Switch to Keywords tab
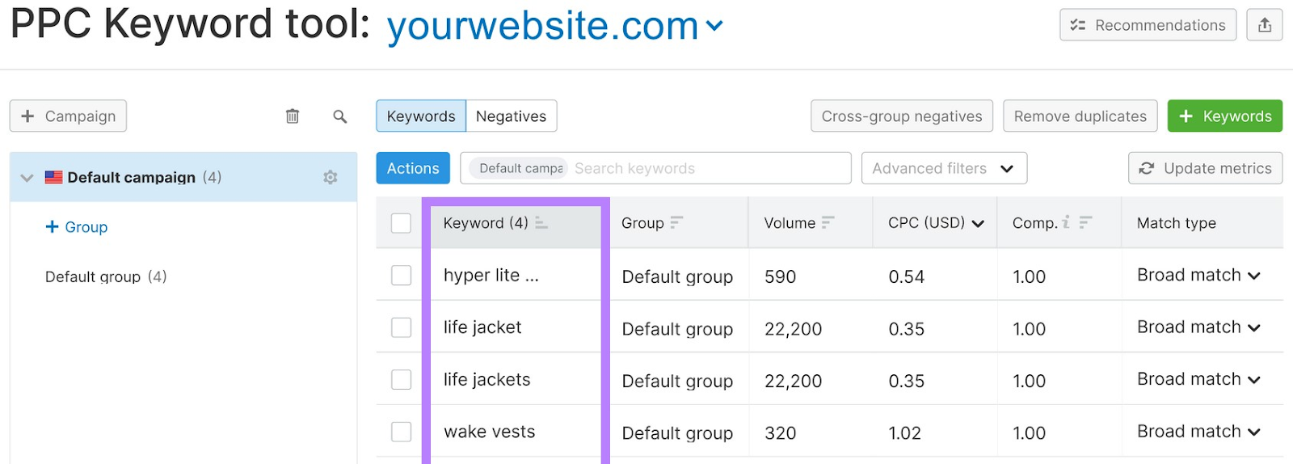The width and height of the screenshot is (1293, 464). [x=421, y=116]
